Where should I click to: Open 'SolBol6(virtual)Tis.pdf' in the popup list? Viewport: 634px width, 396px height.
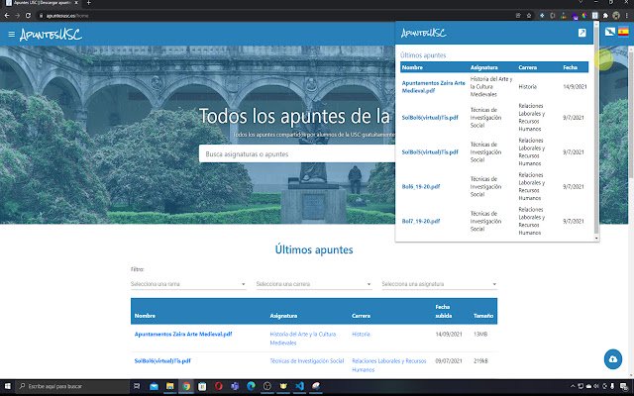coord(430,118)
